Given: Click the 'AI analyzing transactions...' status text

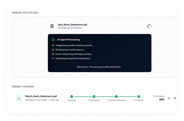Looking at the screenshot, I should coord(70,28).
